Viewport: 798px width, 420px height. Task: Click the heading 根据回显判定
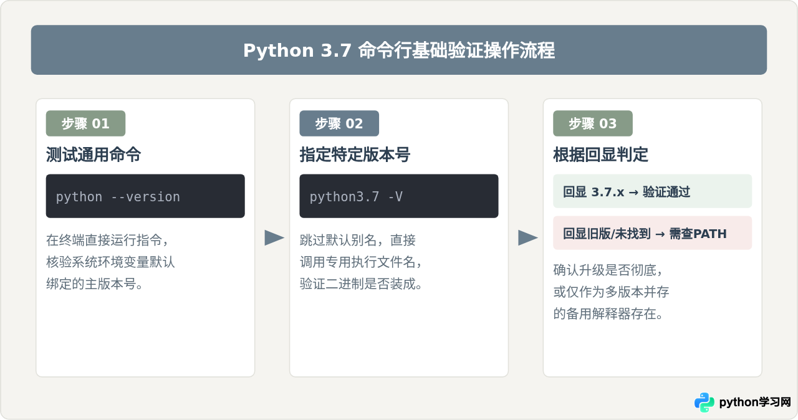click(x=601, y=155)
